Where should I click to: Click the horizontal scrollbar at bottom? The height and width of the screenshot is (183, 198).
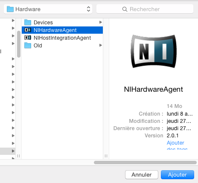pos(145,163)
